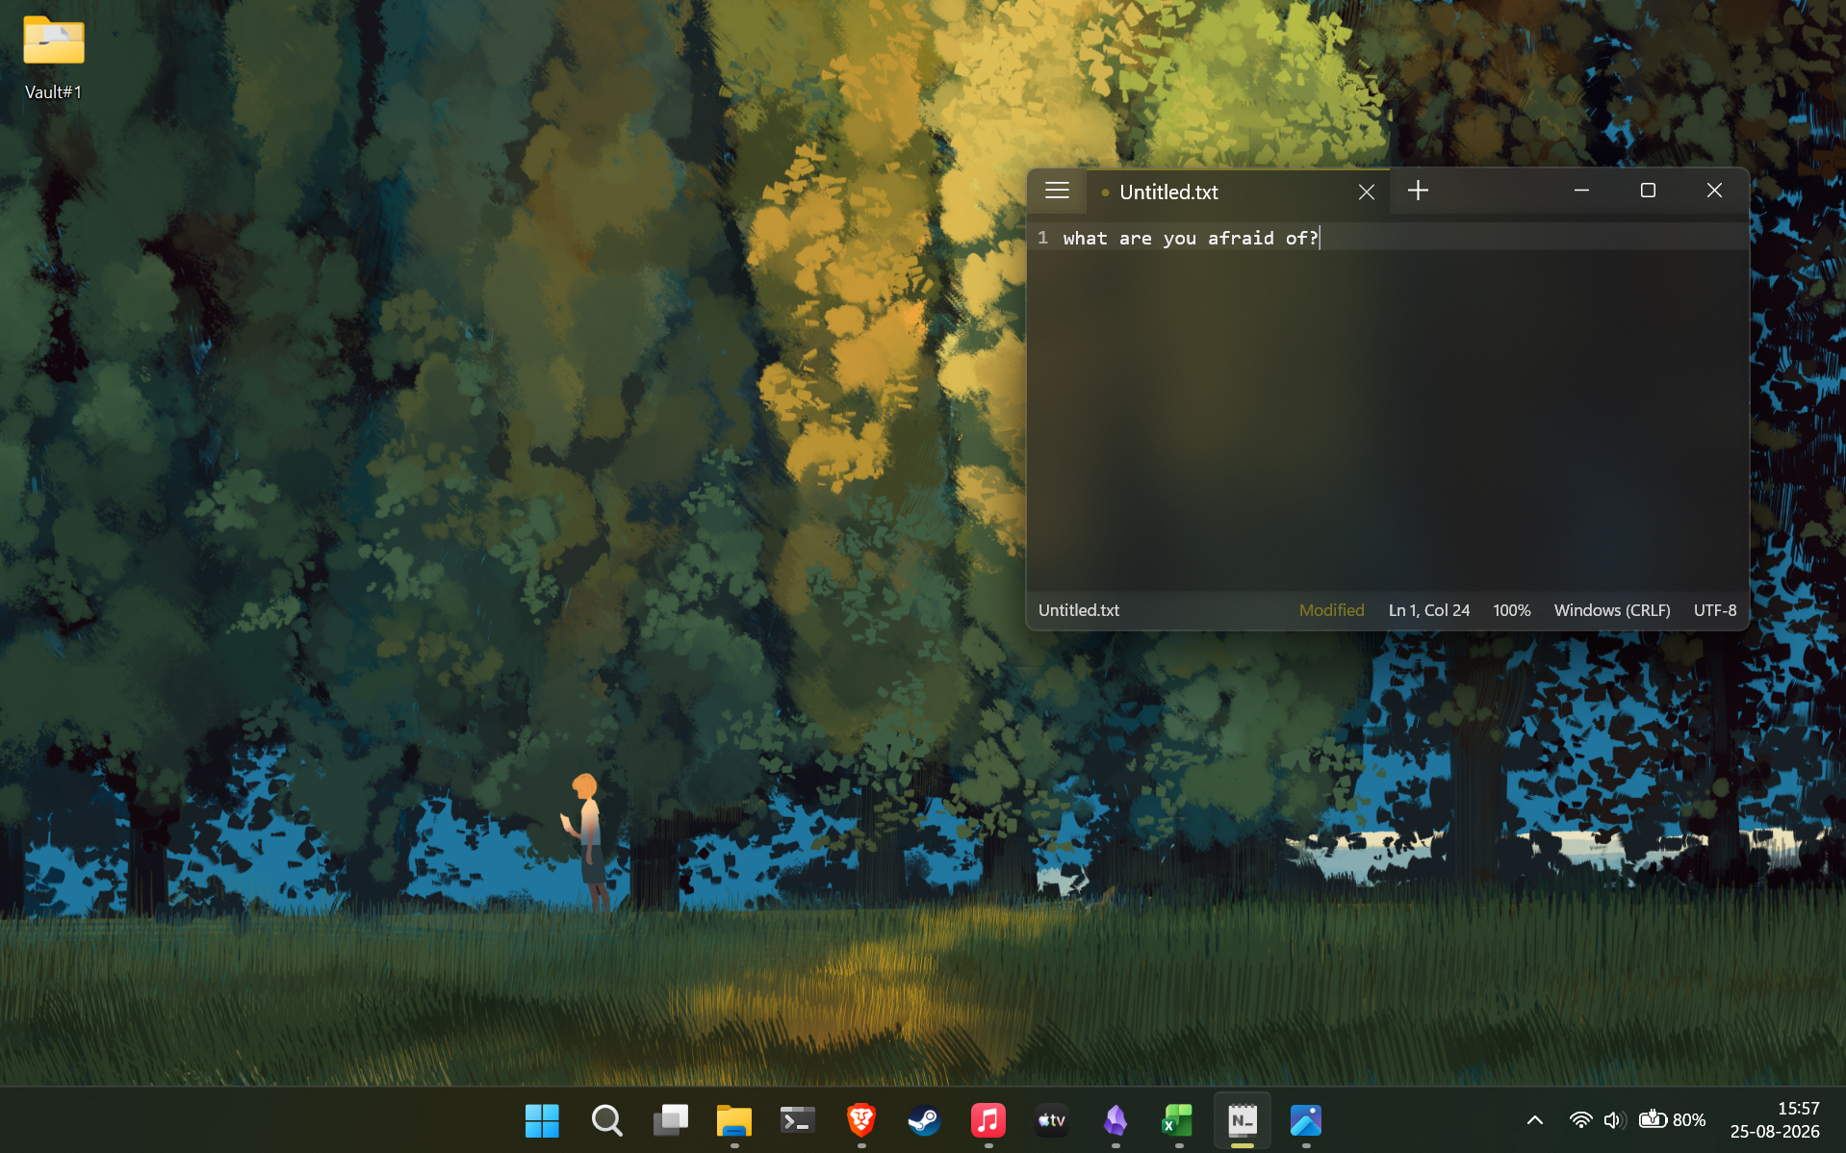The height and width of the screenshot is (1153, 1846).
Task: Minimize the text editor window
Action: (x=1581, y=191)
